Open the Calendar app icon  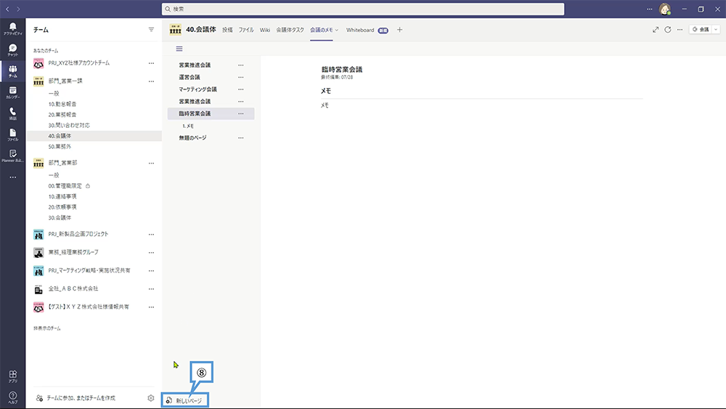[12, 92]
